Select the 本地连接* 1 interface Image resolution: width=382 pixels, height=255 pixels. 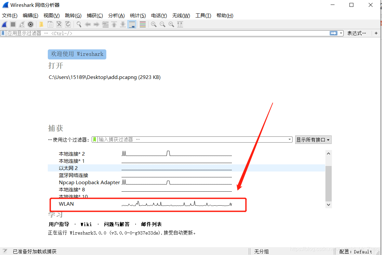pyautogui.click(x=186, y=161)
